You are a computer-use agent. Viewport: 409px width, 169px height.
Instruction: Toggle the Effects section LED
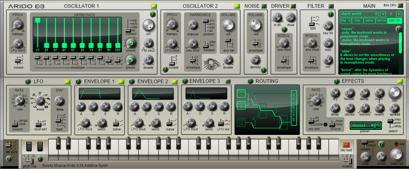coord(400,81)
